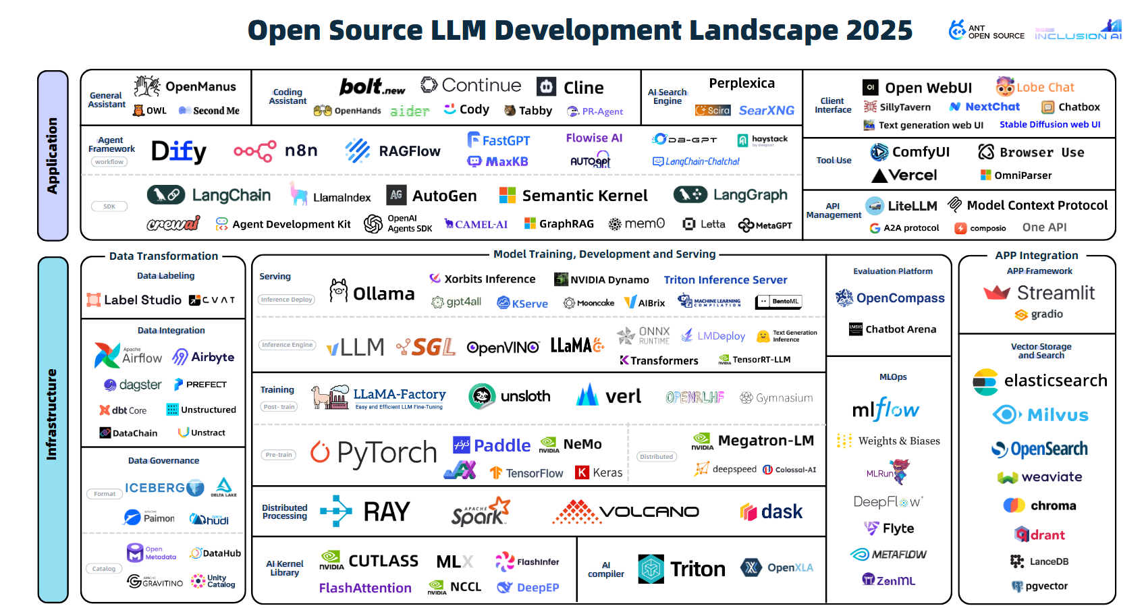Click the SDK tag pill

click(109, 206)
